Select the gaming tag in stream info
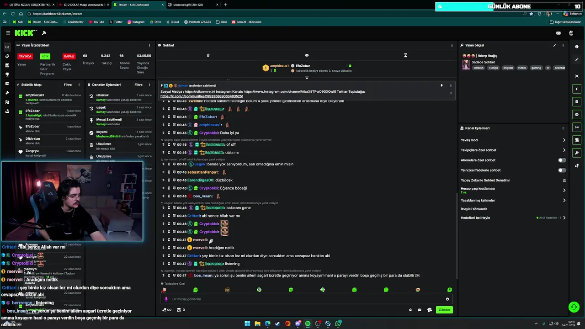585x329 pixels. (x=536, y=68)
